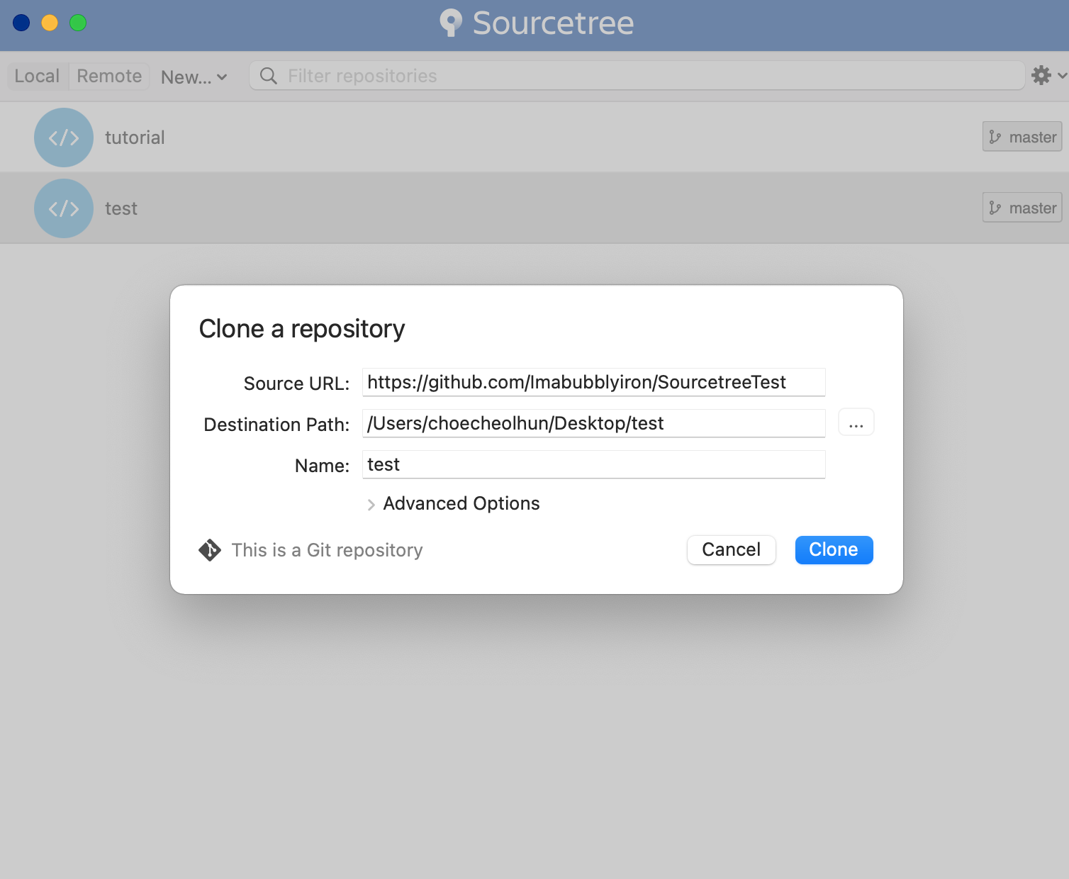This screenshot has width=1069, height=879.
Task: Click master branch button for tutorial
Action: coord(1022,137)
